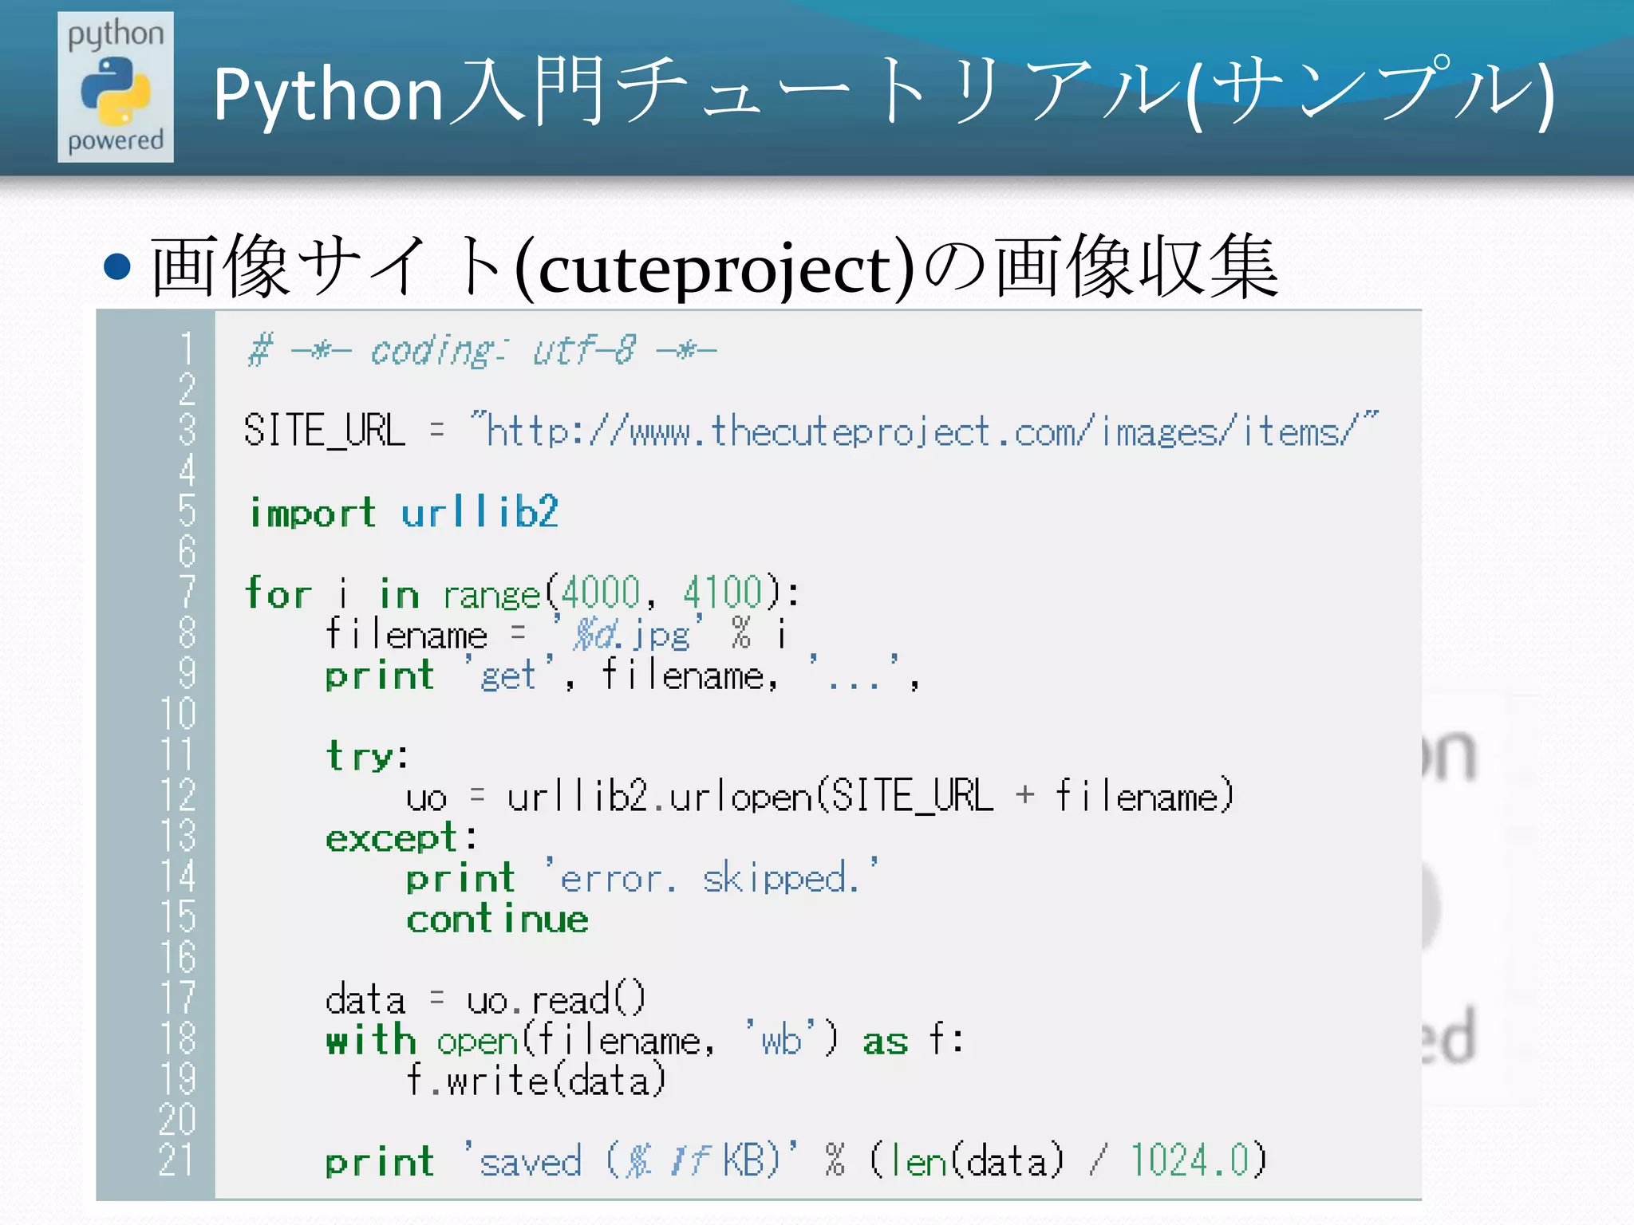This screenshot has width=1634, height=1225.
Task: Click the blue bullet point marker
Action: pos(117,267)
